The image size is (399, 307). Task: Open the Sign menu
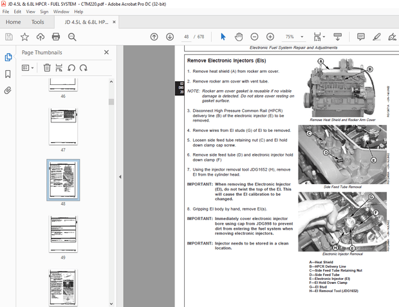pyautogui.click(x=44, y=12)
